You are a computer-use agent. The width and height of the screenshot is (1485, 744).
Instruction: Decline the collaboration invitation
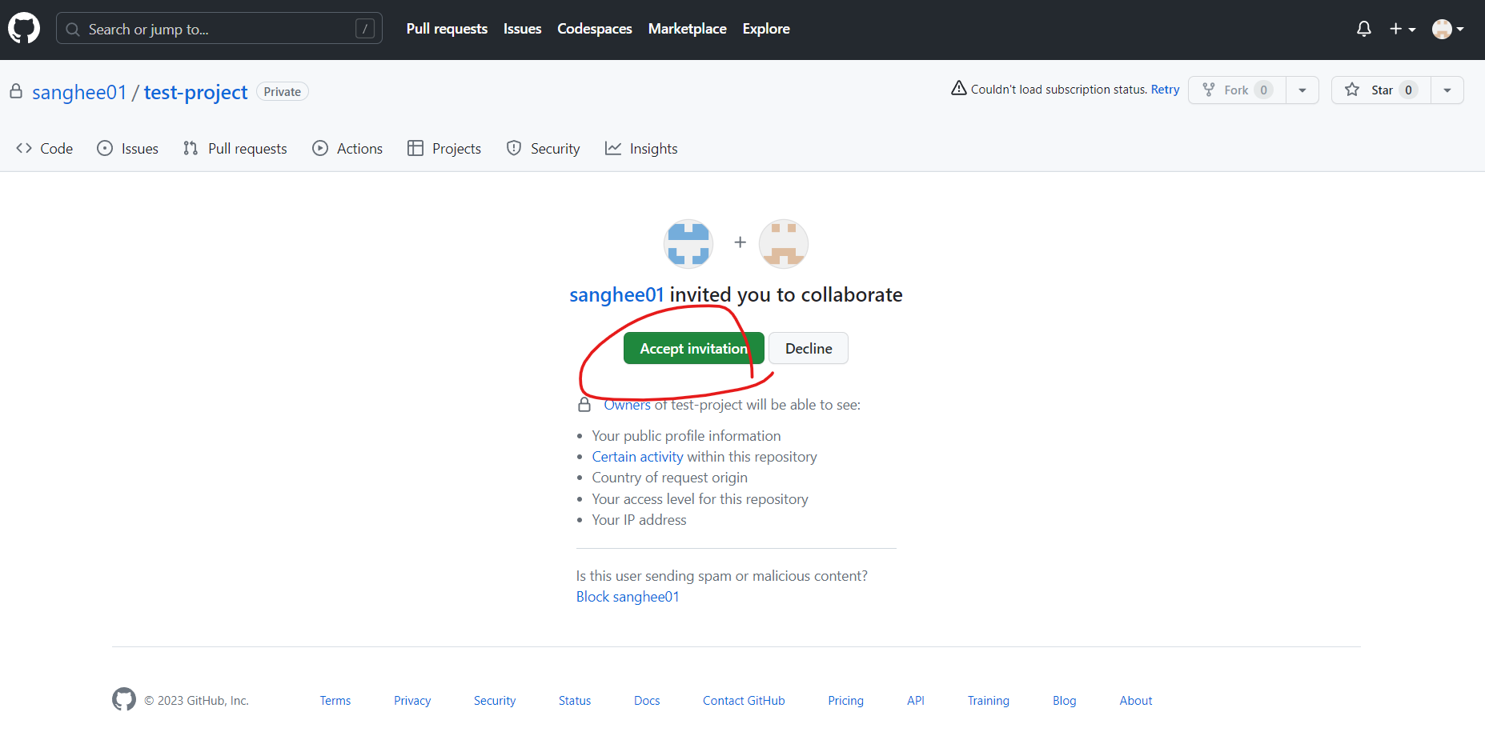[x=809, y=348]
